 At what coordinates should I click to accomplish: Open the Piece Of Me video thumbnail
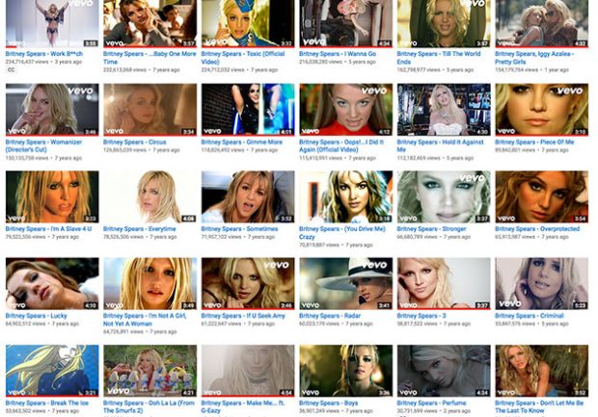pyautogui.click(x=541, y=110)
